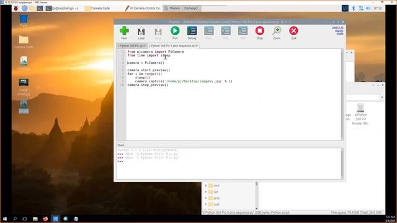397x223 pixels.
Task: Click the volume speaker tray icon
Action: [x=368, y=8]
